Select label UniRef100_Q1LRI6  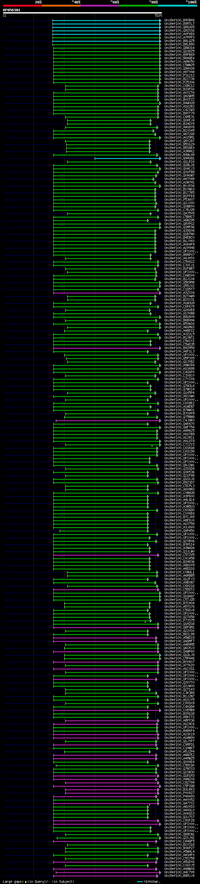(x=179, y=161)
